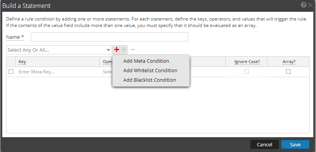Choose Add Whitelist Condition from the menu
The height and width of the screenshot is (152, 316).
[x=150, y=70]
